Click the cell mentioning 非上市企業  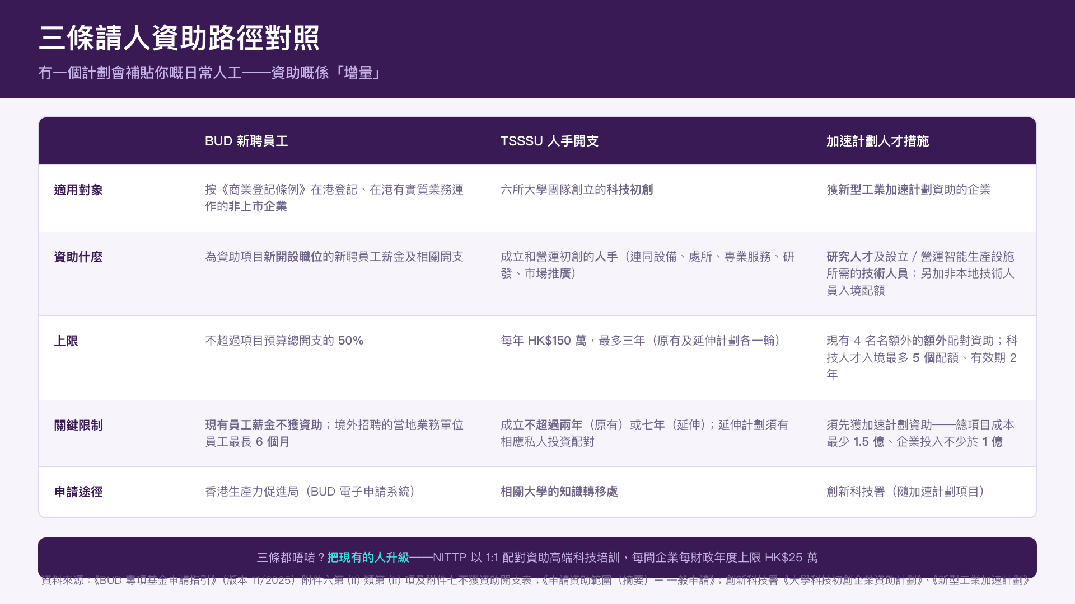point(334,198)
